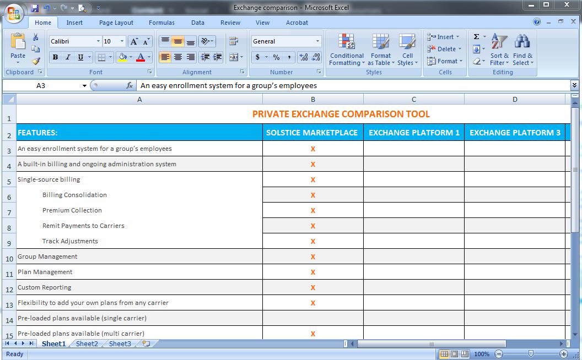Increase the cell indent
Screen dimensions: 582x360
(x=217, y=57)
